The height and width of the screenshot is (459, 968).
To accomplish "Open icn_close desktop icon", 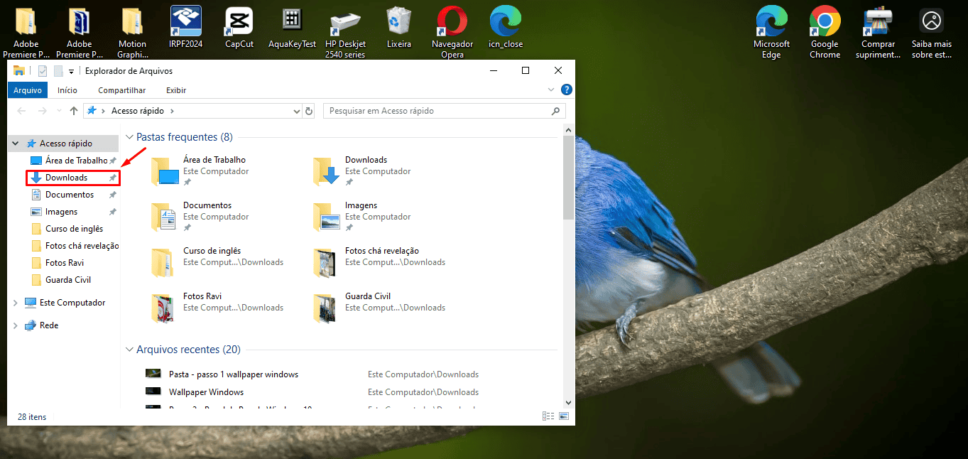I will (x=506, y=28).
